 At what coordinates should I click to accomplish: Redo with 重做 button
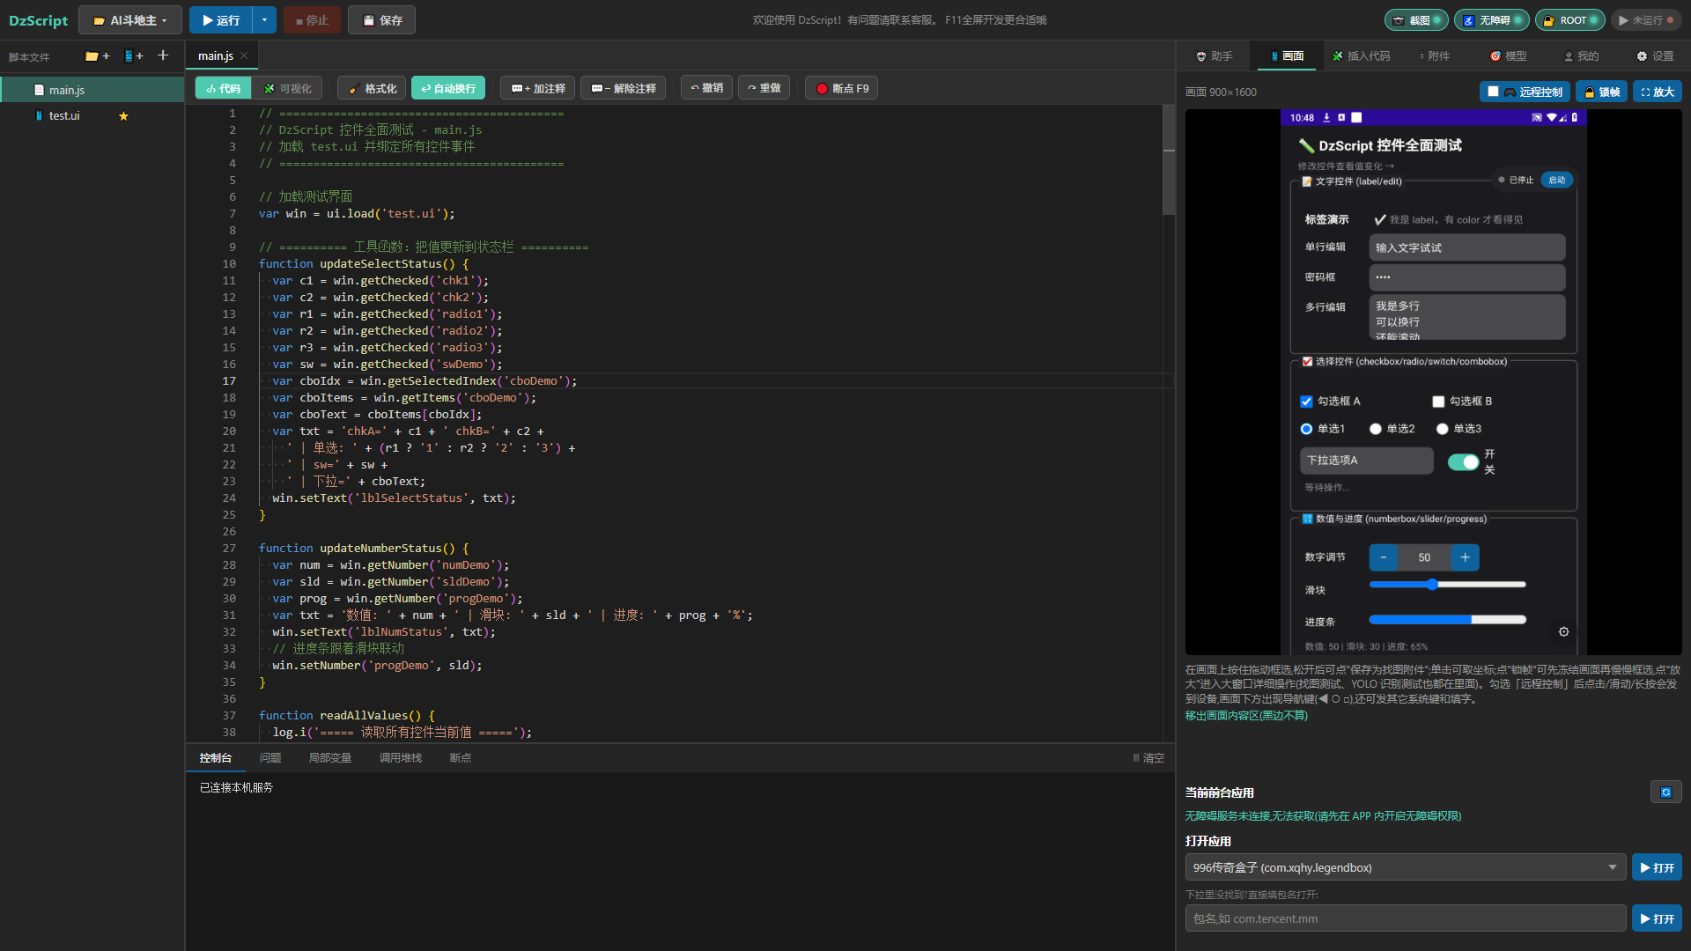pos(764,88)
